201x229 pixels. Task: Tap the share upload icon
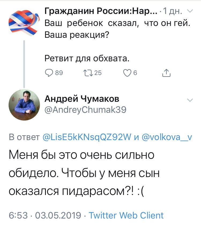tap(166, 73)
